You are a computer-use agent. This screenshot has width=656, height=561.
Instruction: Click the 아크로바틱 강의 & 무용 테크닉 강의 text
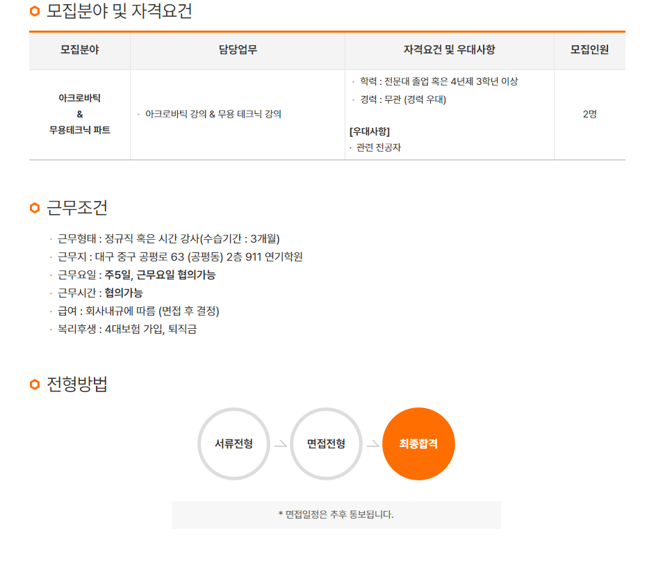[213, 114]
